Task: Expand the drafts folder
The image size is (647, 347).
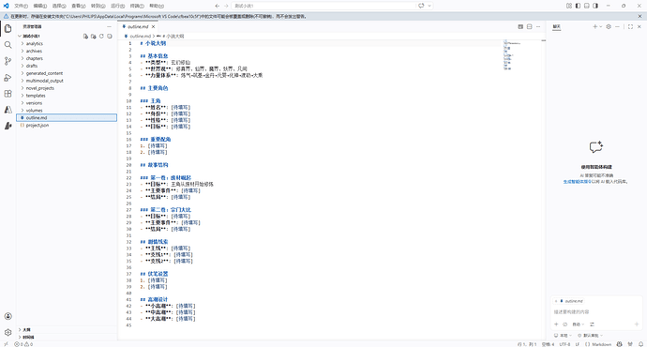Action: point(66,66)
